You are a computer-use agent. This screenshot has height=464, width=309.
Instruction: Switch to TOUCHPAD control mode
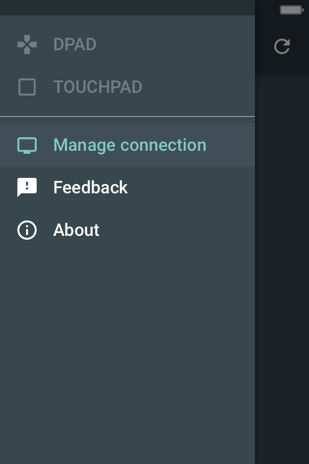(x=127, y=87)
